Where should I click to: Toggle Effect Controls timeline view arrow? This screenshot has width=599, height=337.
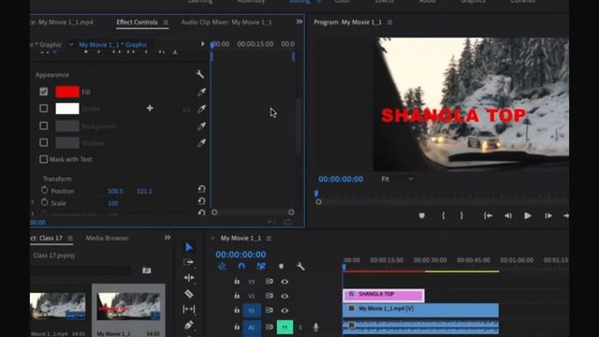[x=202, y=44]
